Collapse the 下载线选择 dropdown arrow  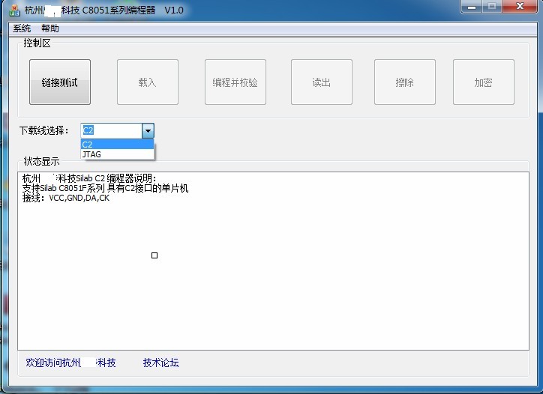pyautogui.click(x=148, y=130)
